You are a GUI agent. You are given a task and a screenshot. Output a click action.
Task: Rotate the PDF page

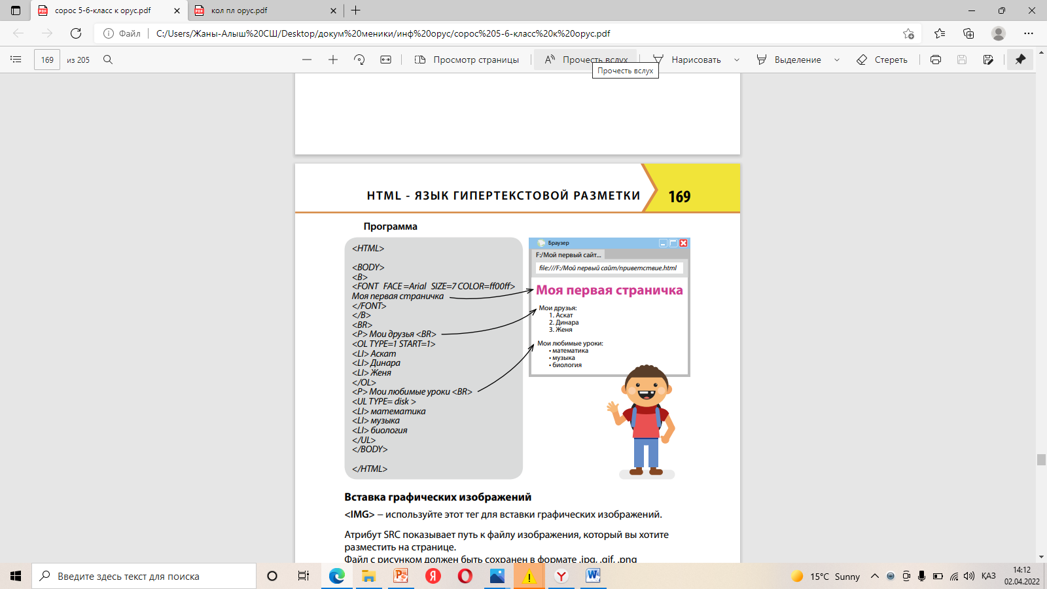[x=359, y=60]
